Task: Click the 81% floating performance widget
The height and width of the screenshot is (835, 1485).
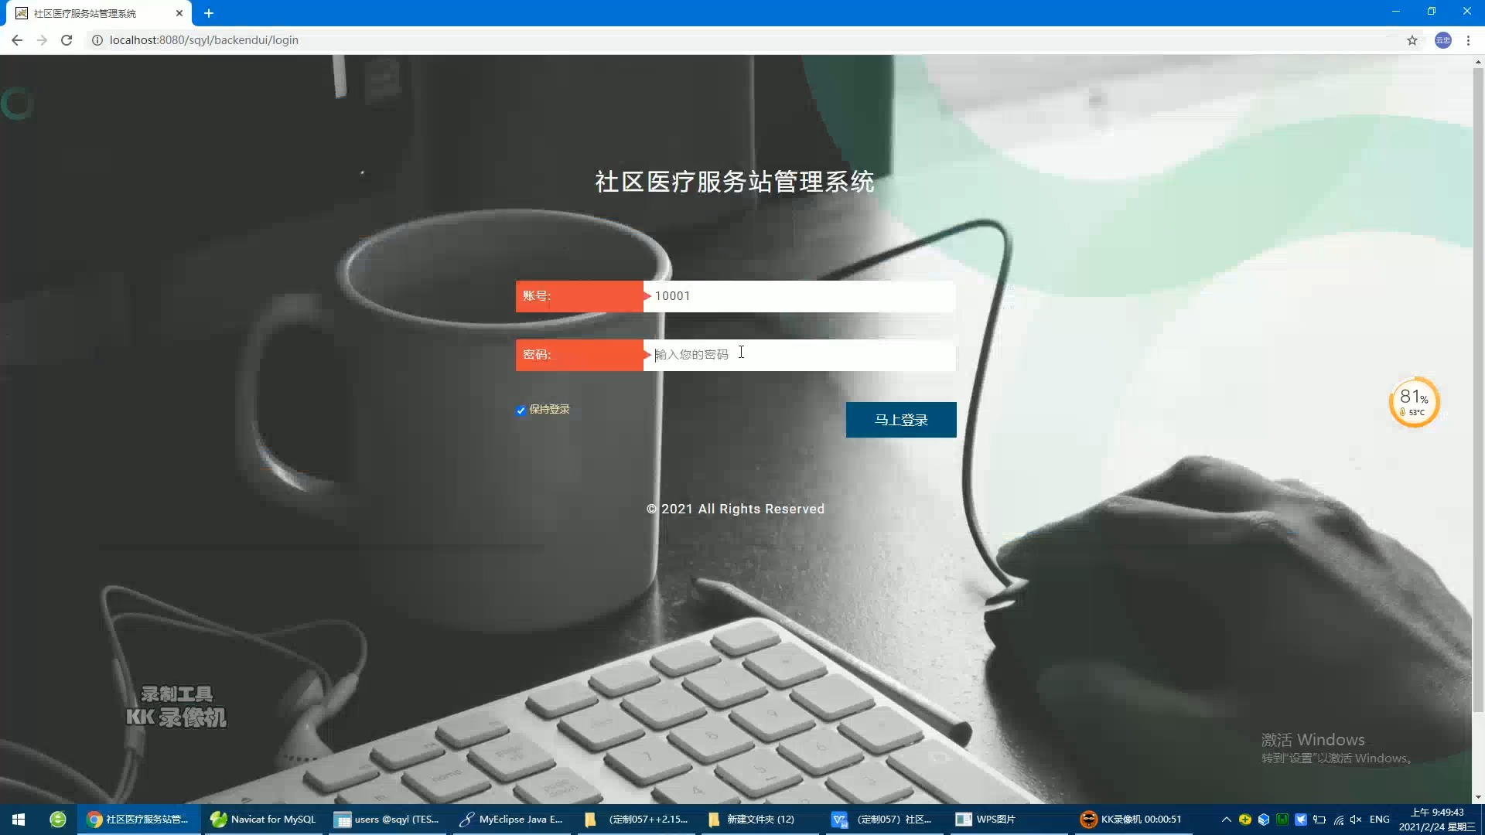Action: (x=1414, y=402)
